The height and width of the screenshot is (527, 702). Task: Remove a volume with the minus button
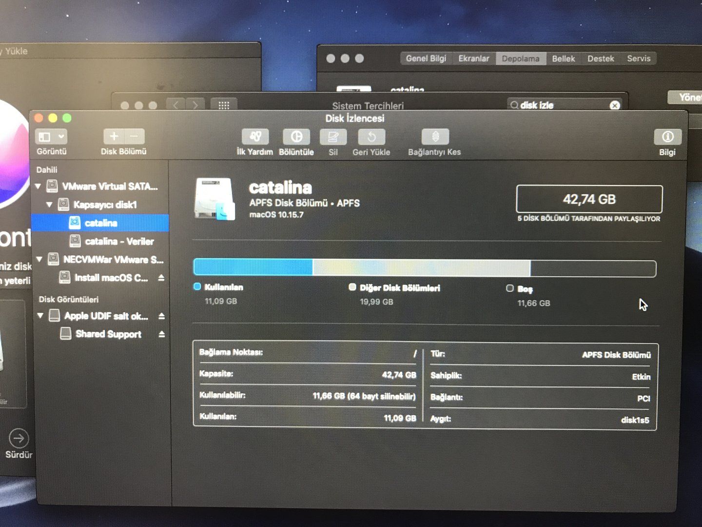coord(135,137)
